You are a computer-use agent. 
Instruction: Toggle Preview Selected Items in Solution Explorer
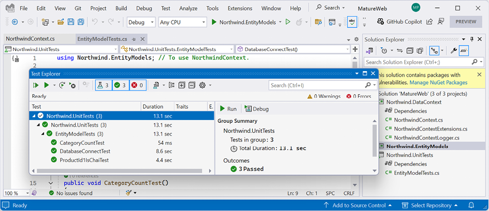tap(464, 51)
